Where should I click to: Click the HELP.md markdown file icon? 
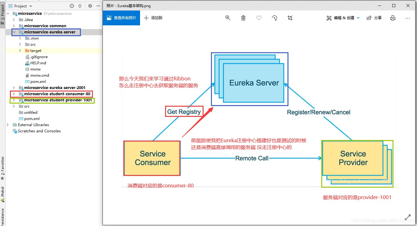tap(27, 63)
